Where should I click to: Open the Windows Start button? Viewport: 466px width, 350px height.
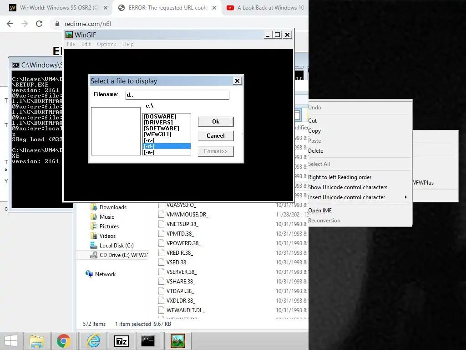(11, 341)
